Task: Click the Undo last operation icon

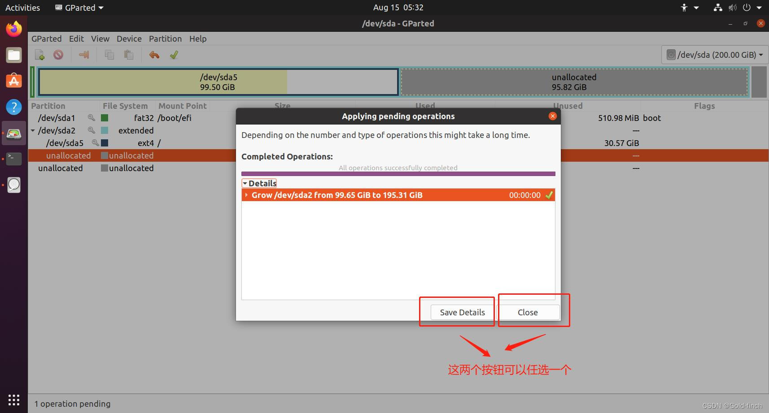Action: [x=154, y=55]
